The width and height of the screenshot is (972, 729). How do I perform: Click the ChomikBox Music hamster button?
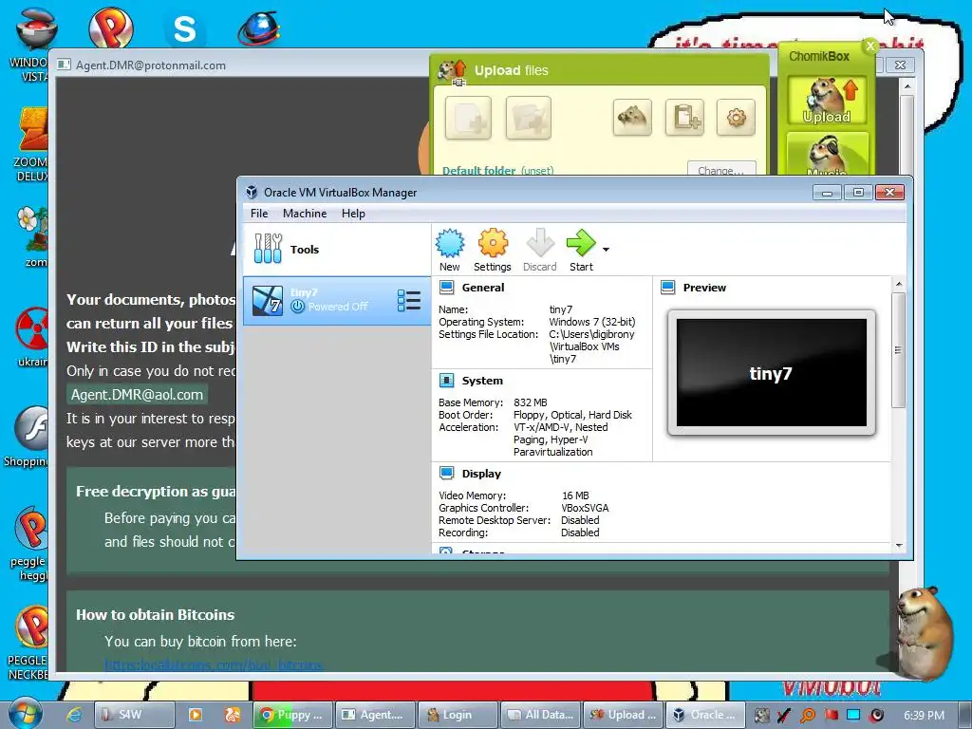tap(827, 155)
